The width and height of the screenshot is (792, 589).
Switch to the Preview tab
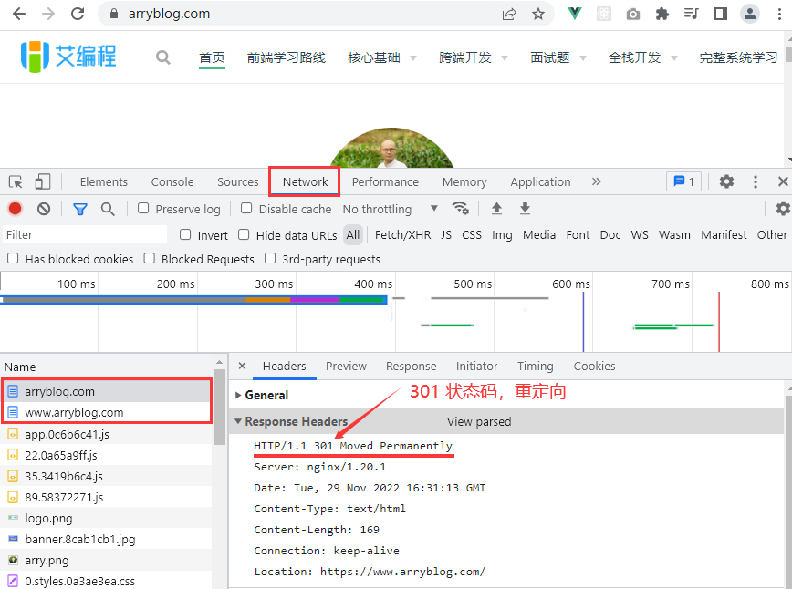[346, 366]
